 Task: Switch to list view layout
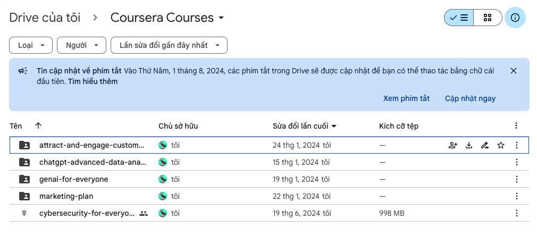459,18
